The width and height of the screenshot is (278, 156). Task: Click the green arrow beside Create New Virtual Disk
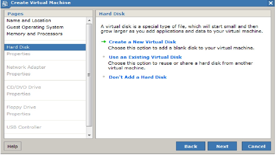[x=103, y=42]
